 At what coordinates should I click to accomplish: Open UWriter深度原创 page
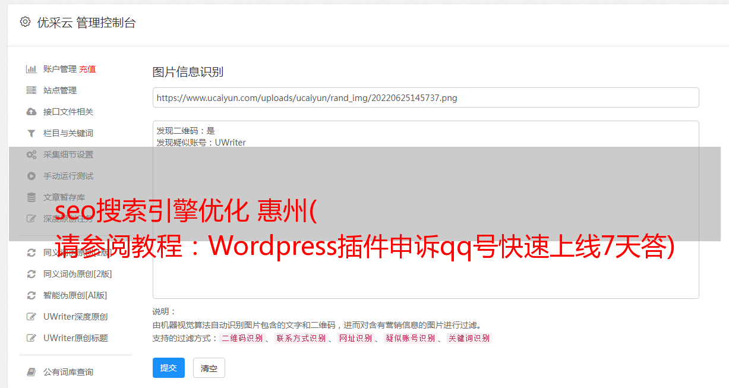(75, 317)
